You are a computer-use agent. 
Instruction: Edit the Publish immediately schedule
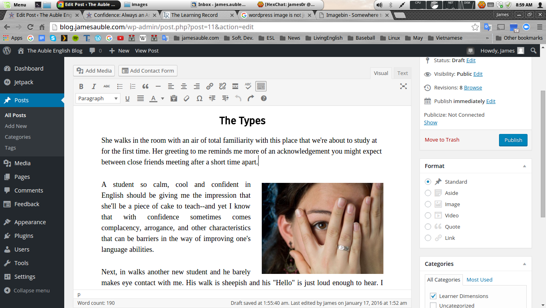[491, 101]
